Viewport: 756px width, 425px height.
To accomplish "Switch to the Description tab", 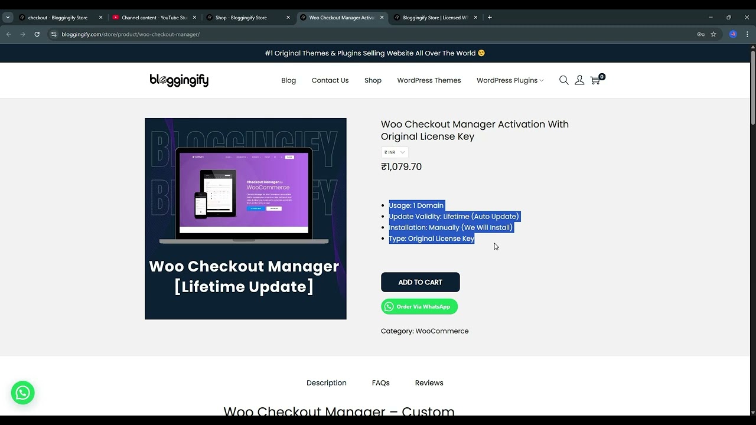I will 326,383.
